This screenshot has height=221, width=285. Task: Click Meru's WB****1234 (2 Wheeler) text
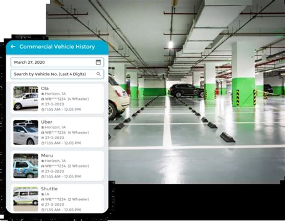click(x=67, y=166)
